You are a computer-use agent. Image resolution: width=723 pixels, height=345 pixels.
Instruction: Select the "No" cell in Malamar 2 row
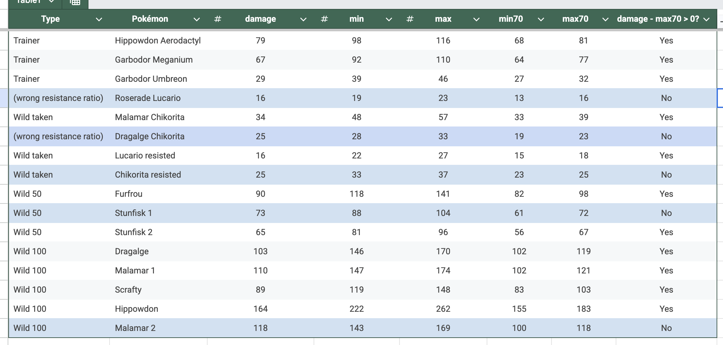pos(666,328)
